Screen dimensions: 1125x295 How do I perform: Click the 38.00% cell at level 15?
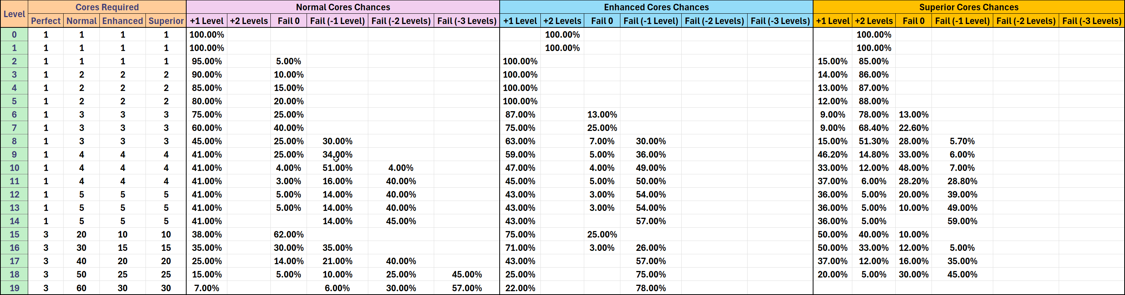coord(206,234)
